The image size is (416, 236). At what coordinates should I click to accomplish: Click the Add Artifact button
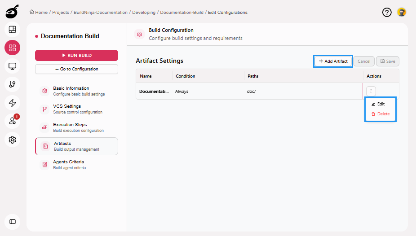click(x=333, y=61)
